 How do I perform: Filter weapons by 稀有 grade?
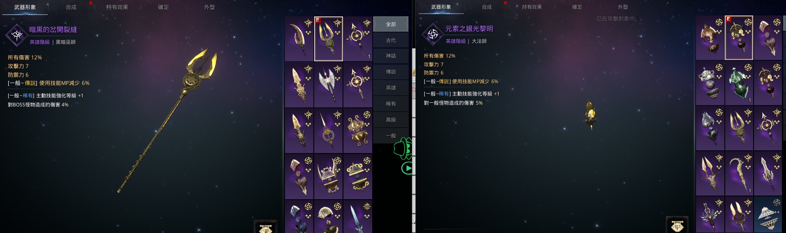391,104
